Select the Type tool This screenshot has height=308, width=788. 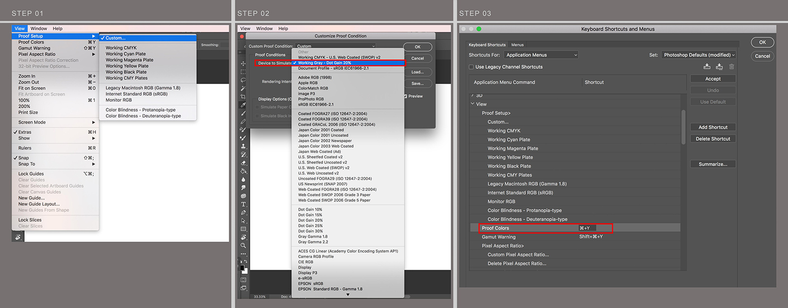pyautogui.click(x=243, y=204)
